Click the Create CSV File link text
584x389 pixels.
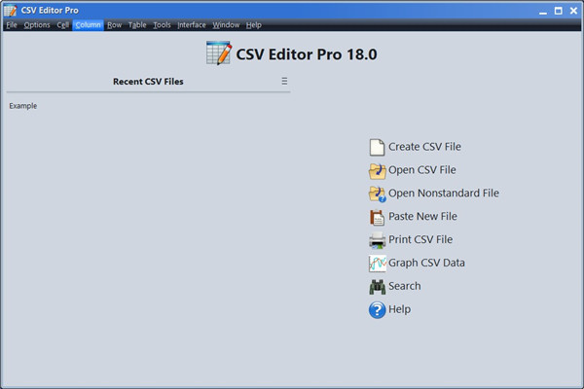point(424,147)
